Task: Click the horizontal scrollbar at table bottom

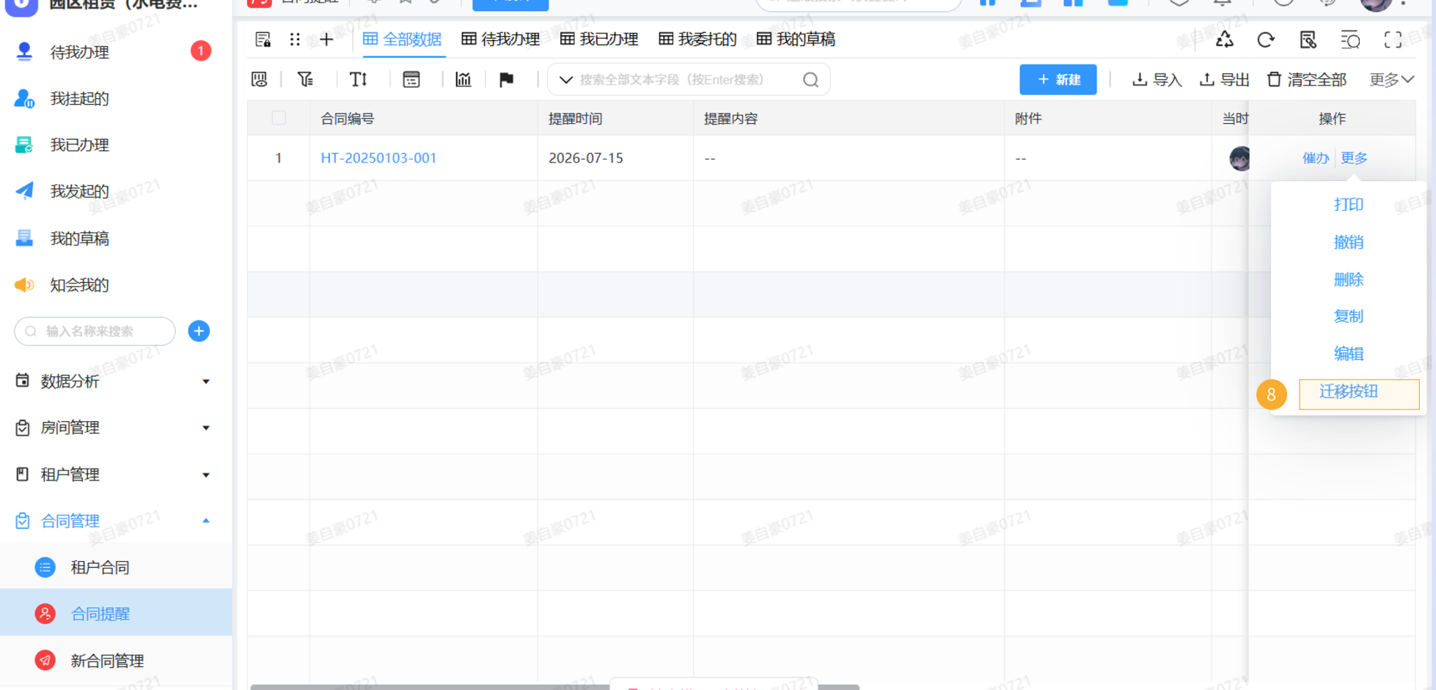Action: [x=554, y=687]
